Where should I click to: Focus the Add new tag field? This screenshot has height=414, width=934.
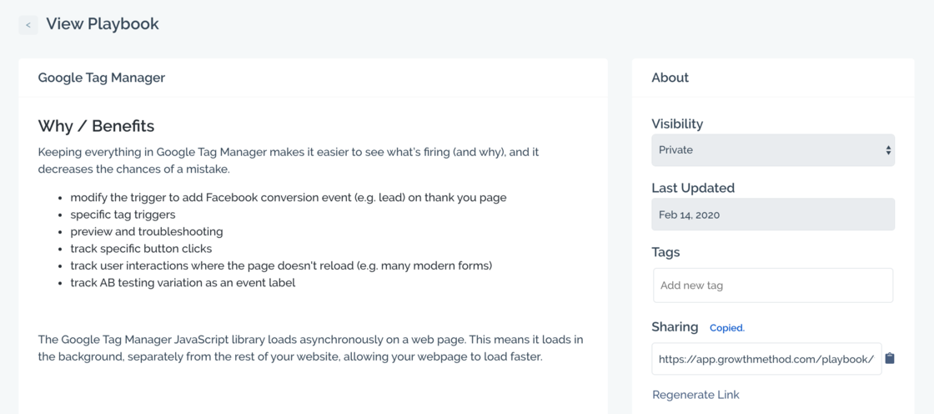pyautogui.click(x=773, y=285)
